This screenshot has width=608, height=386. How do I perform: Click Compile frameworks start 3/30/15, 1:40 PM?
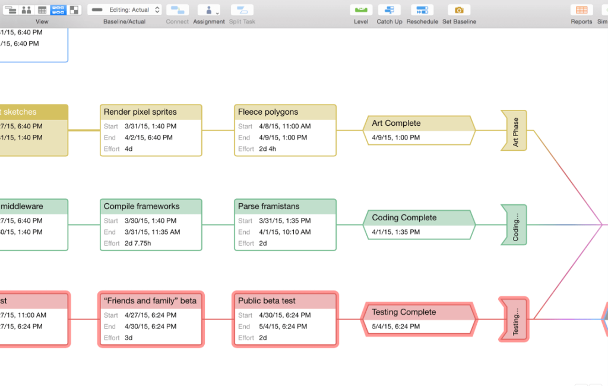[x=150, y=220]
